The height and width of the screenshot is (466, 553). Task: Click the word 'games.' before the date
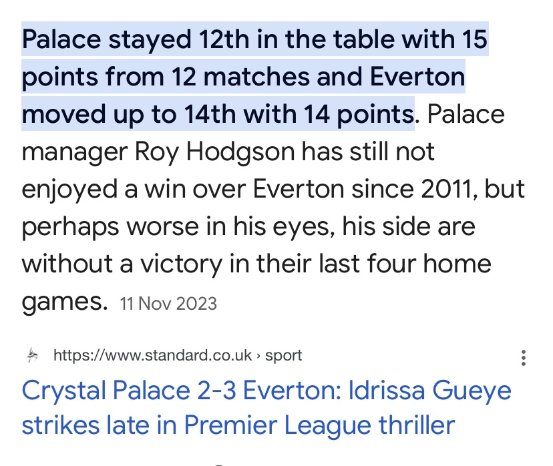point(64,302)
